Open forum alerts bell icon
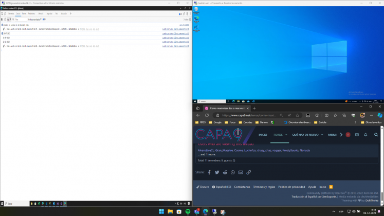Image resolution: width=384 pixels, height=216 pixels. [x=365, y=135]
